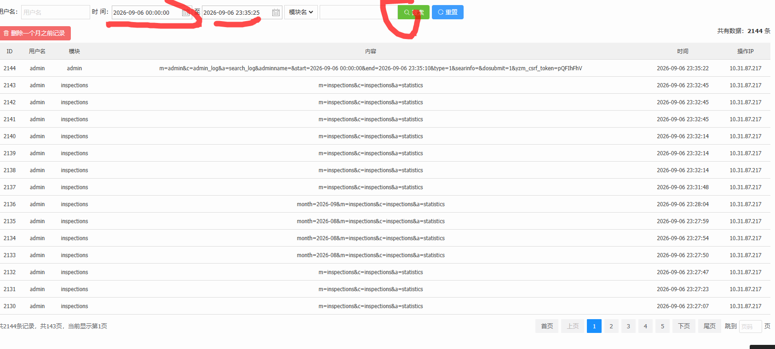Click 删除一个月之前记录 button

pos(34,33)
